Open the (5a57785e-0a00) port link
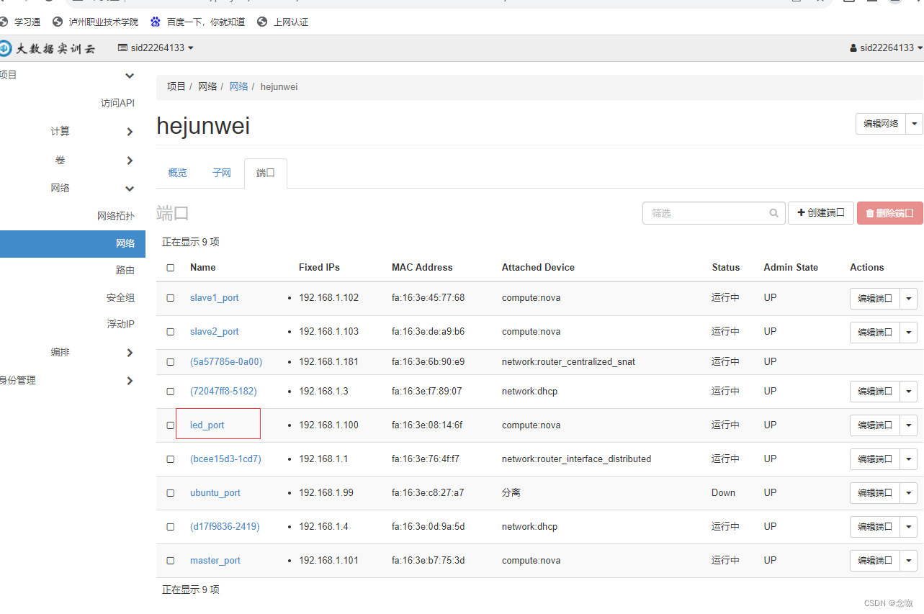 click(x=226, y=362)
